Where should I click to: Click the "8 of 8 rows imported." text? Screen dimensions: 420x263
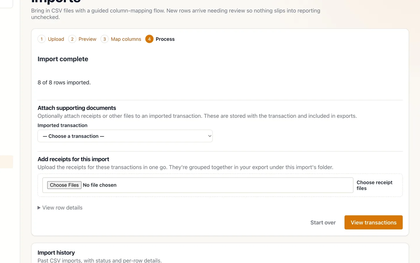pos(64,82)
